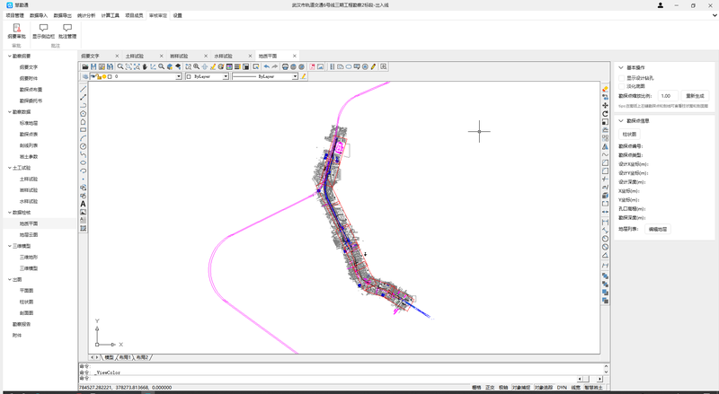Open the 统计分析 menu
This screenshot has height=394, width=719.
click(87, 15)
